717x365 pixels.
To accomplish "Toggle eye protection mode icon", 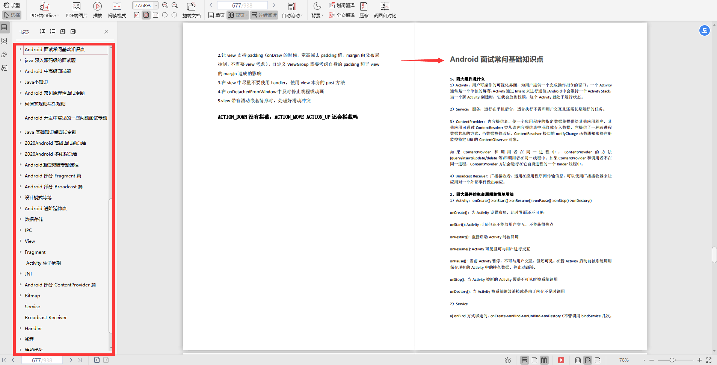I will (x=508, y=360).
